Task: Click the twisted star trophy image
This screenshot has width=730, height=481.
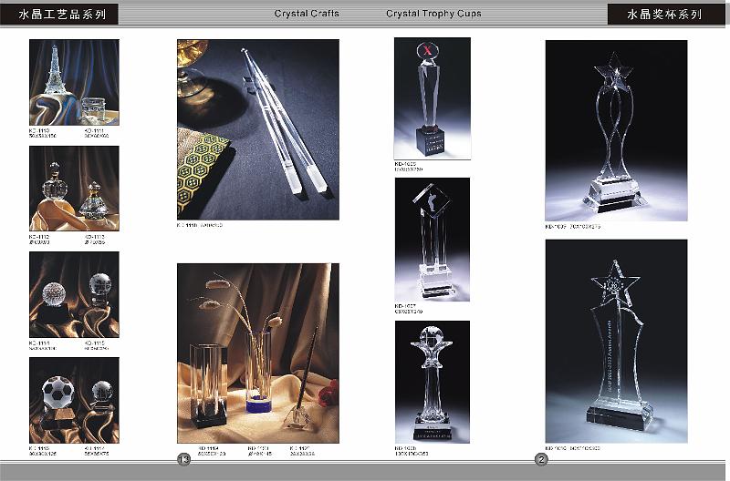Action: coord(616,130)
